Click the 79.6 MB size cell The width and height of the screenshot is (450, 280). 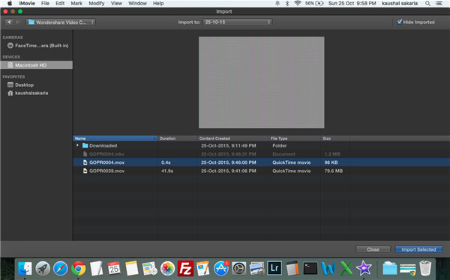[334, 171]
